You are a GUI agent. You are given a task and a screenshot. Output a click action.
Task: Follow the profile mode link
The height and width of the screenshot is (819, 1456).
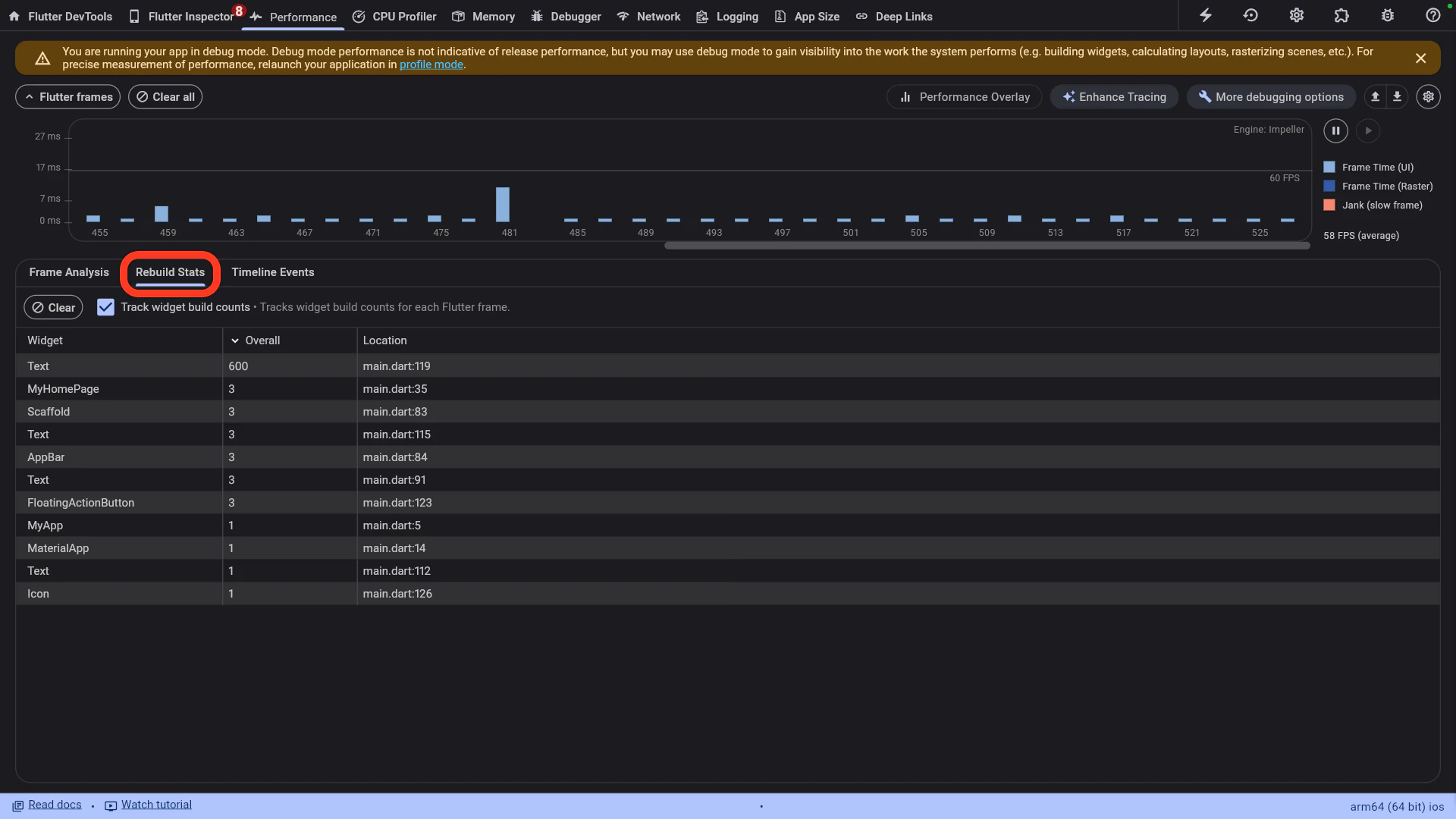(431, 64)
